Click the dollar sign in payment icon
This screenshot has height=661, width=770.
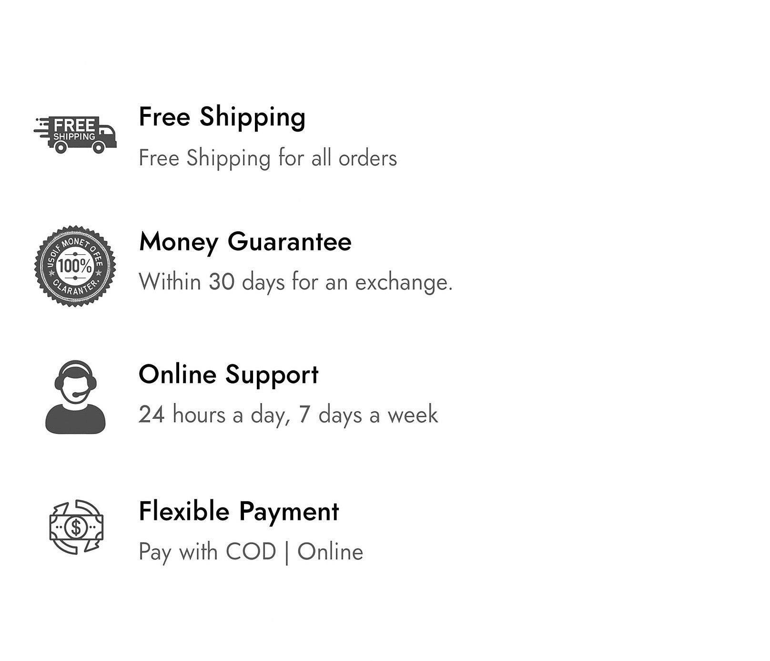pos(76,527)
